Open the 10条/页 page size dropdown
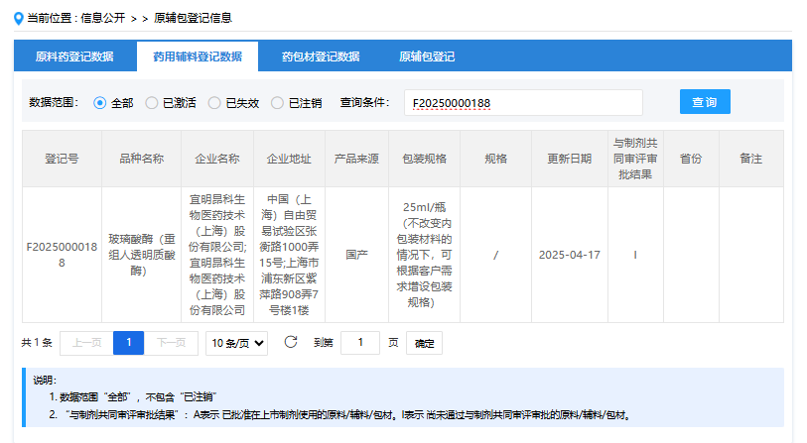 click(236, 343)
